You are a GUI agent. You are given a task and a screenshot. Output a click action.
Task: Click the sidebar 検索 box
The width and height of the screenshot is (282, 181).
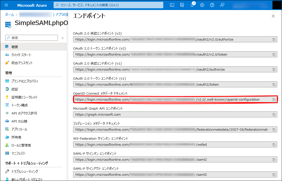coord(32,38)
